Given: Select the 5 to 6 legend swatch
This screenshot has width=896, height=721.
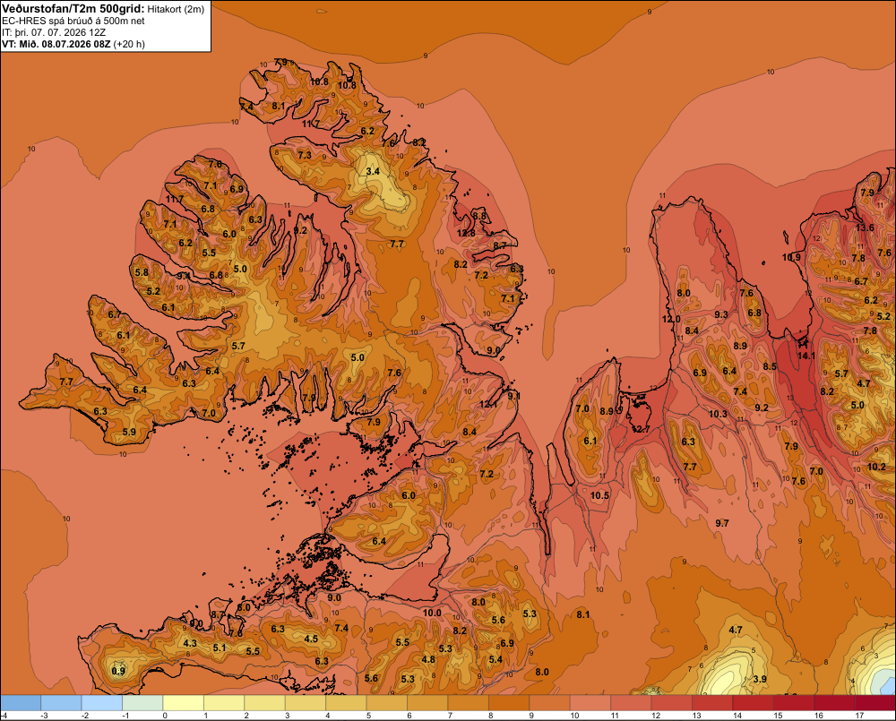Looking at the screenshot, I should tap(387, 703).
